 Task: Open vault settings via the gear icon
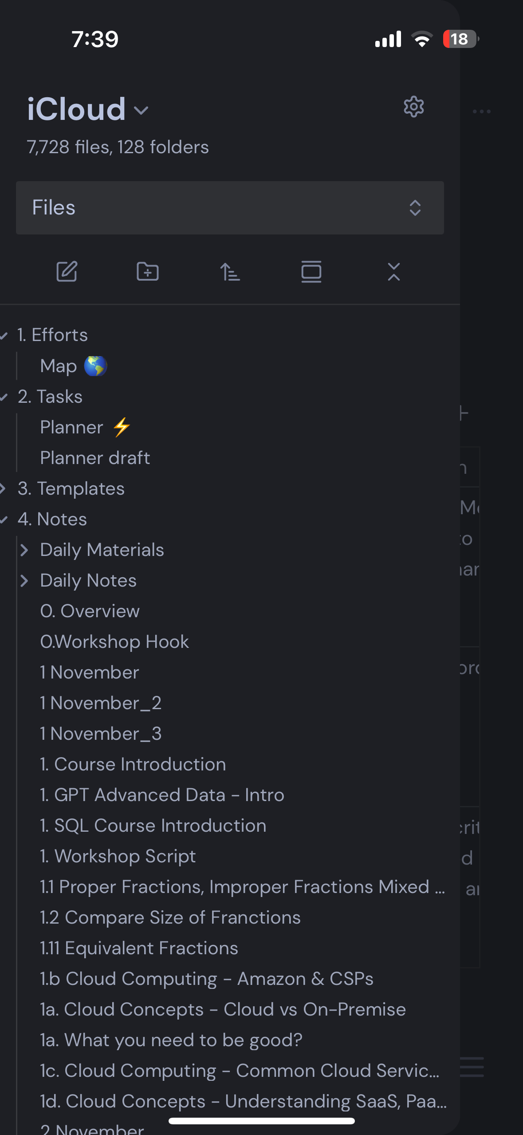click(413, 107)
